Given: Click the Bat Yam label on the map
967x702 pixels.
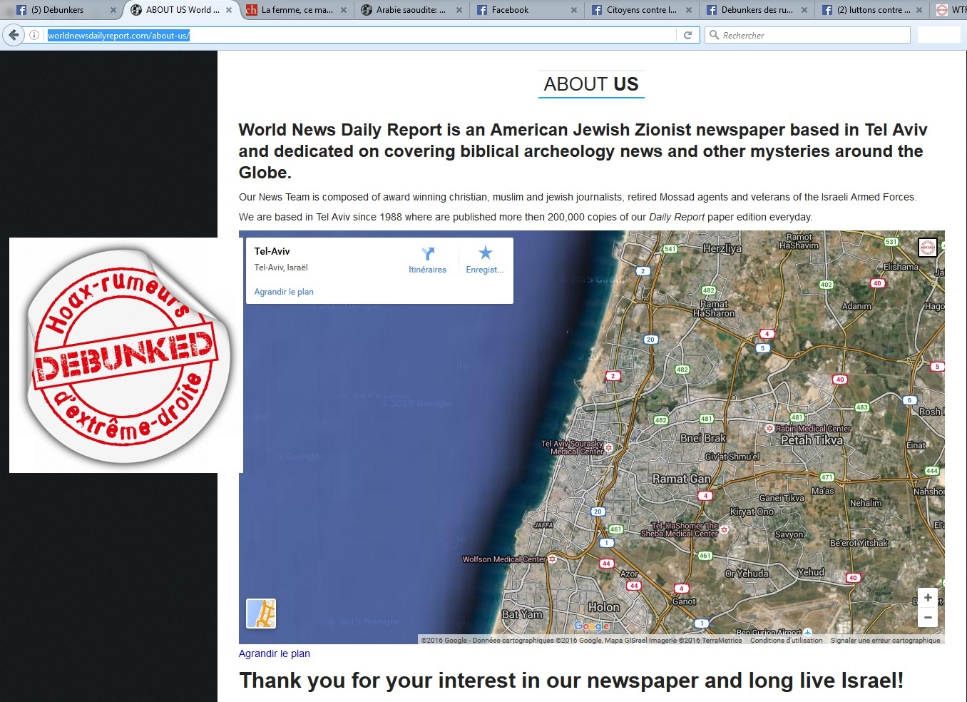Looking at the screenshot, I should 522,614.
